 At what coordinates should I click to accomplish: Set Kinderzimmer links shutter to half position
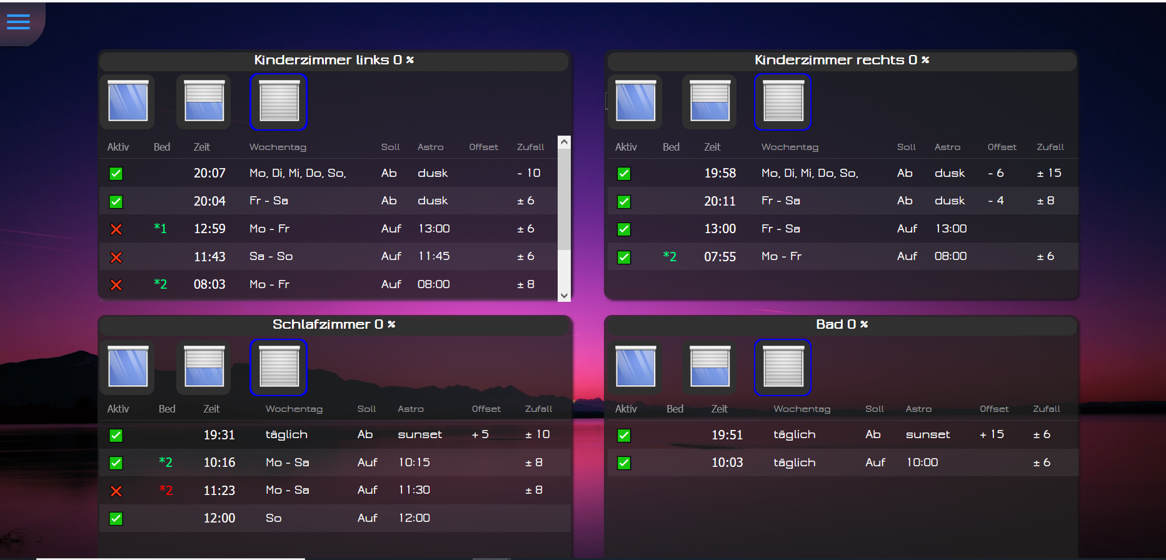coord(204,101)
